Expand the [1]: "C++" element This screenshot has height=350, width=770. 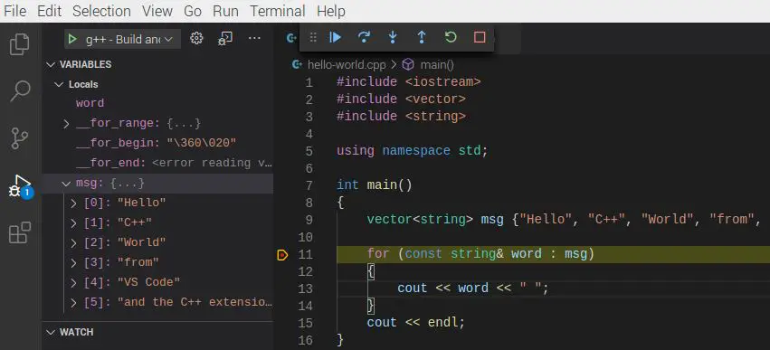73,222
